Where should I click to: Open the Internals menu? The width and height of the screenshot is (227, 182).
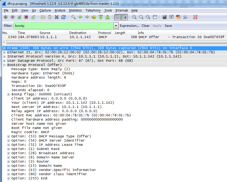122,11
